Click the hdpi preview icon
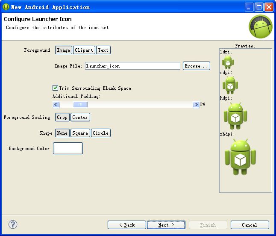Viewport: 276px width, 236px height. point(235,116)
